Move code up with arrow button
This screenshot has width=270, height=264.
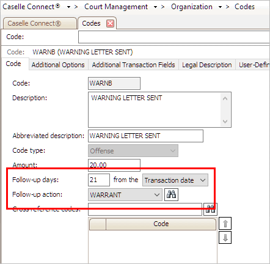pyautogui.click(x=225, y=224)
